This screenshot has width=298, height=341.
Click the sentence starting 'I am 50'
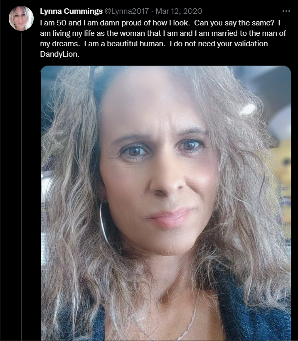[115, 23]
